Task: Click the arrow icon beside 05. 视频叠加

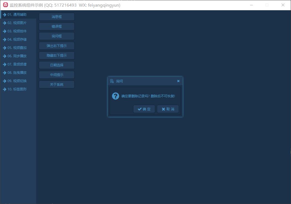Action: pos(4,48)
